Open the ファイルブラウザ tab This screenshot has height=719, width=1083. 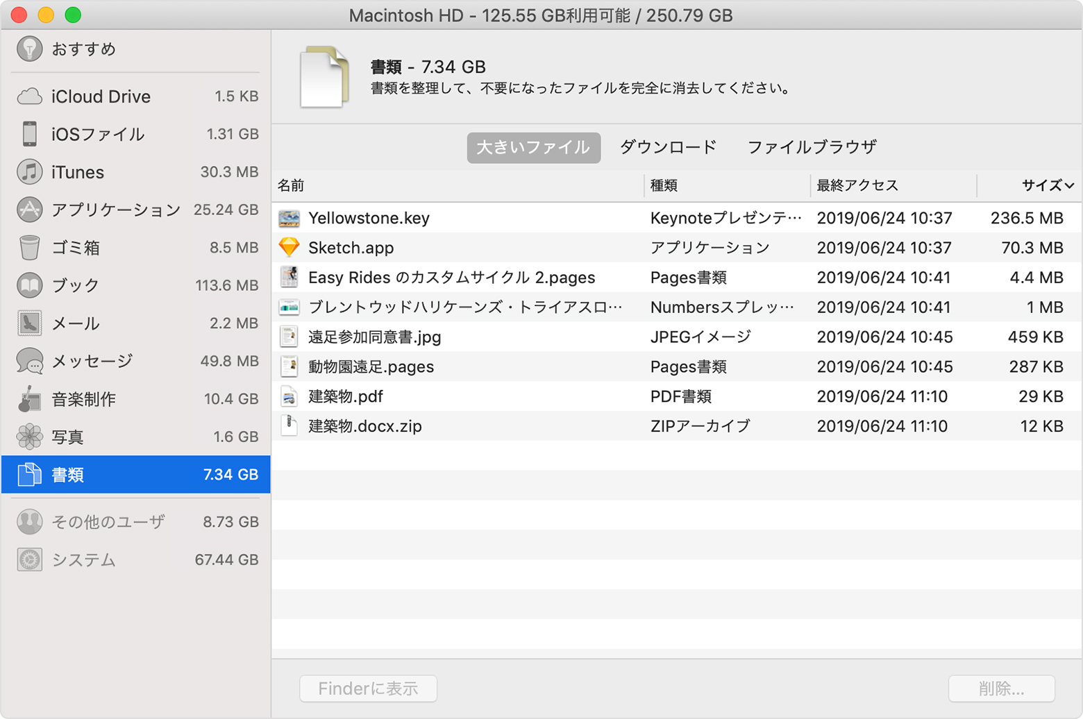[812, 147]
